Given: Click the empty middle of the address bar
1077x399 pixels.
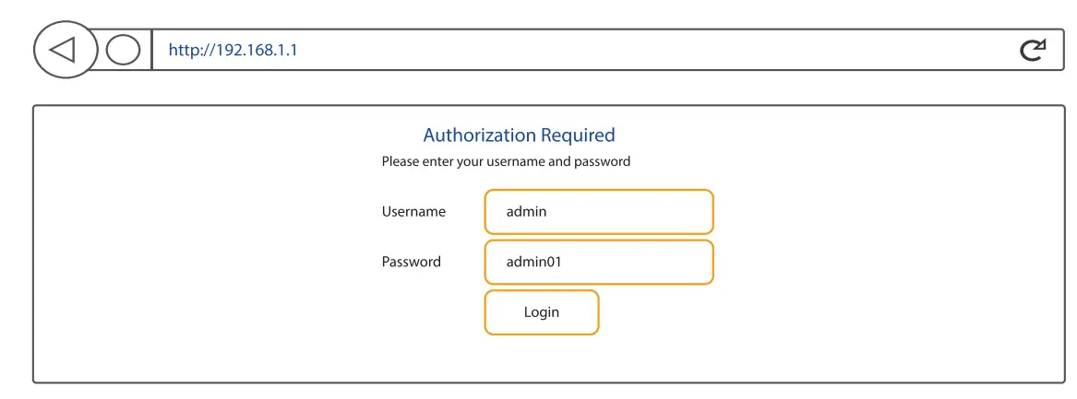Looking at the screenshot, I should (x=646, y=50).
